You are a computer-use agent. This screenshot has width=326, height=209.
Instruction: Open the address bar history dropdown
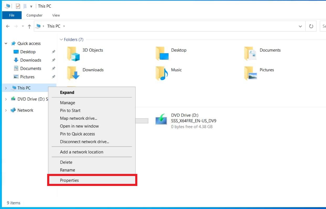[300, 26]
